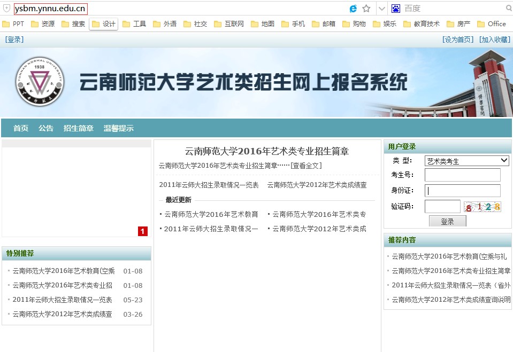This screenshot has width=513, height=352.
Task: Open the 类型 dropdown showing 艺术类考生
Action: click(466, 161)
